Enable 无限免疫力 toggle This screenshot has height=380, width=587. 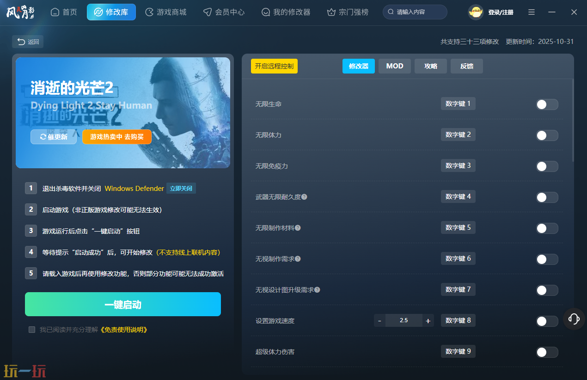point(547,166)
